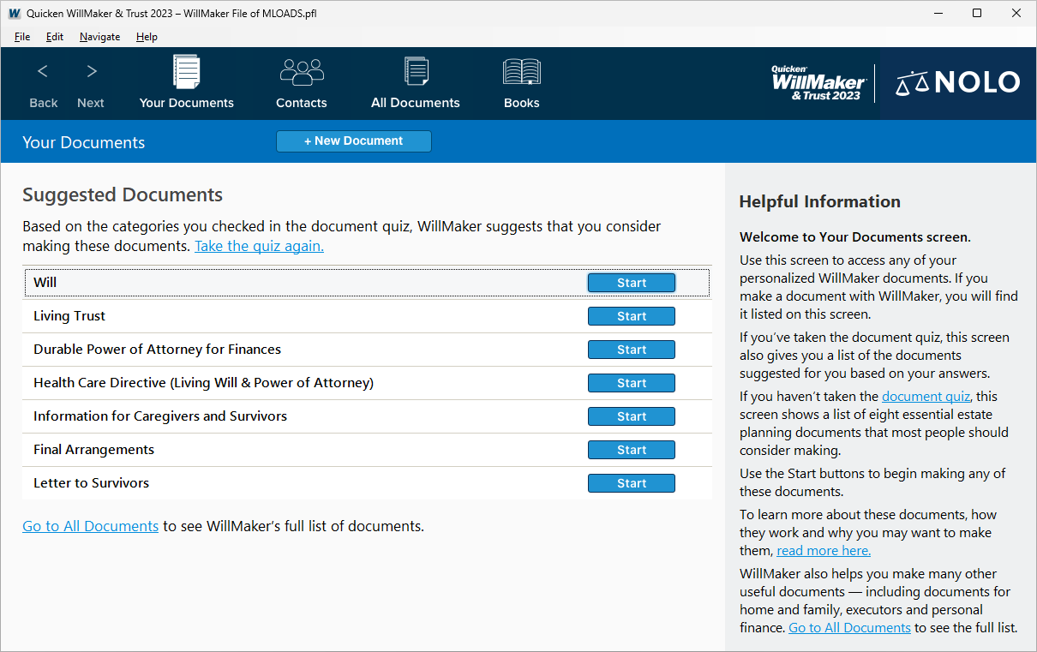Click the Books icon in the navigation bar

[x=521, y=81]
